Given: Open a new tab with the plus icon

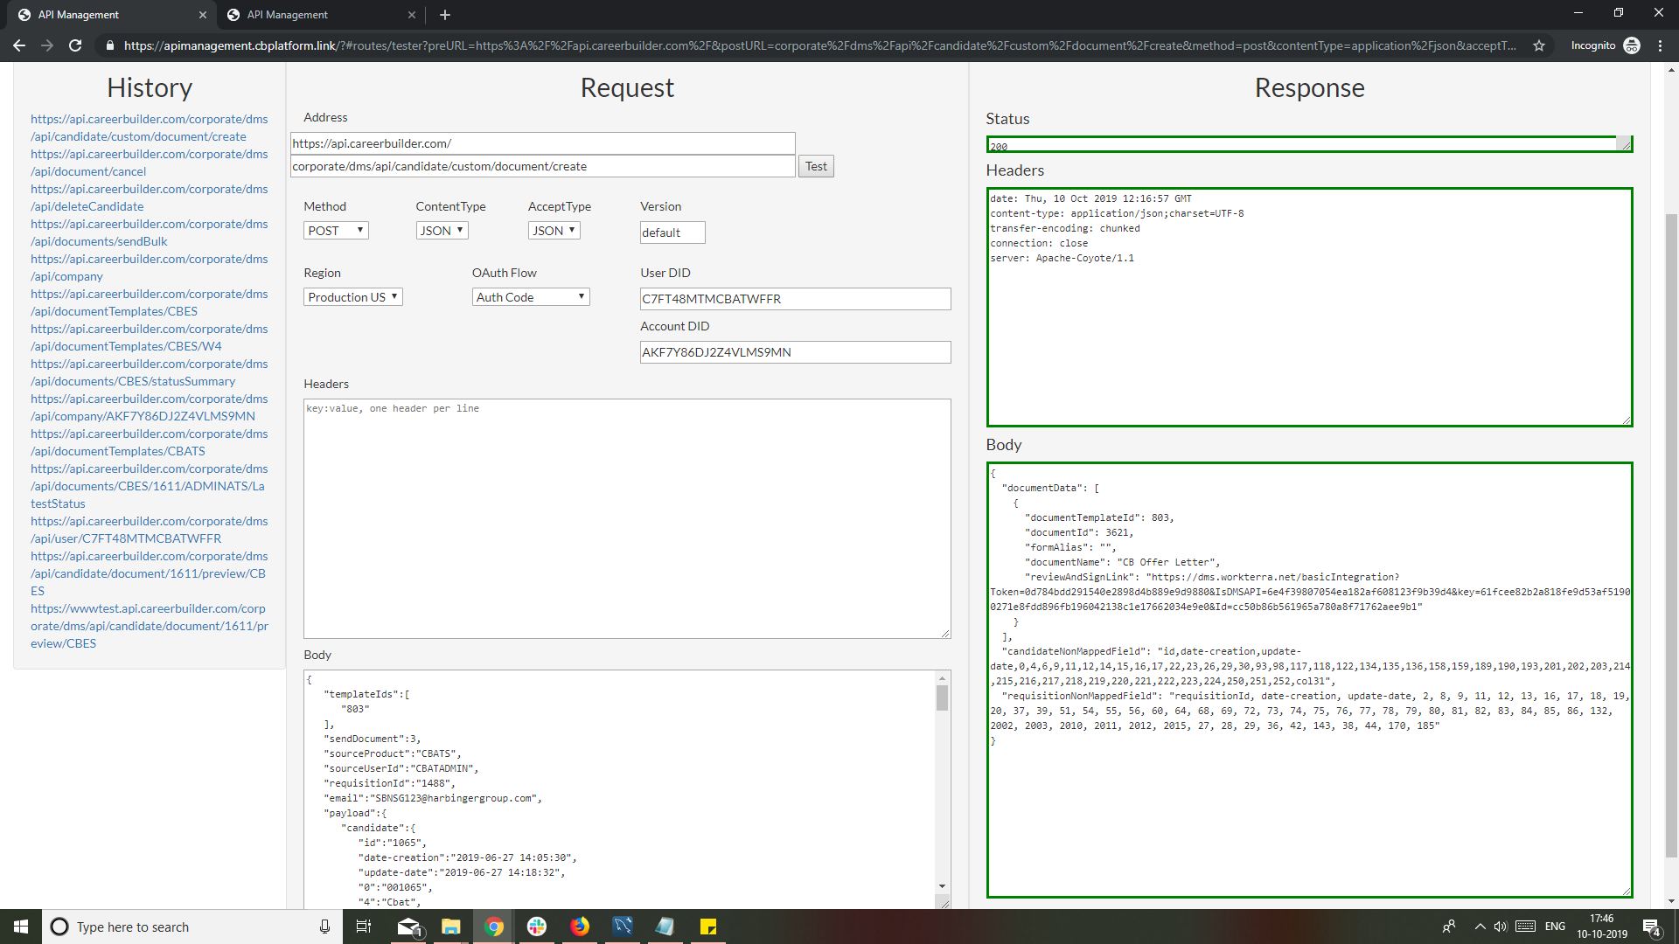Looking at the screenshot, I should click(x=445, y=15).
